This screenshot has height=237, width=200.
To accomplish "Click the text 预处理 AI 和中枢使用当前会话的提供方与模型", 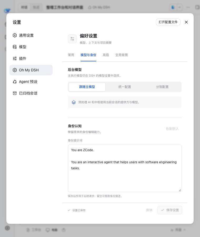I will click(109, 102).
